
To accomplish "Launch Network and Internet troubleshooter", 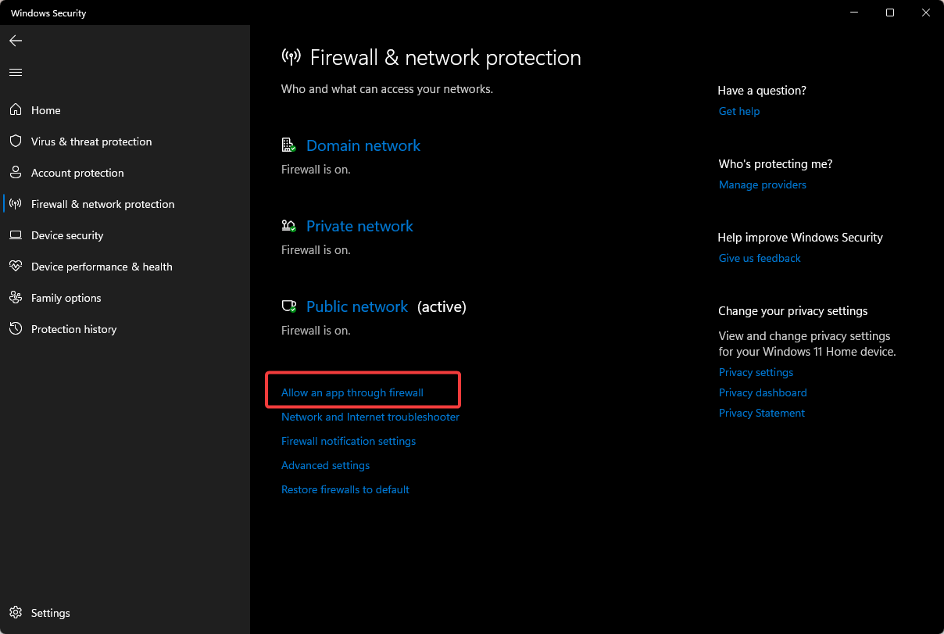I will click(370, 417).
